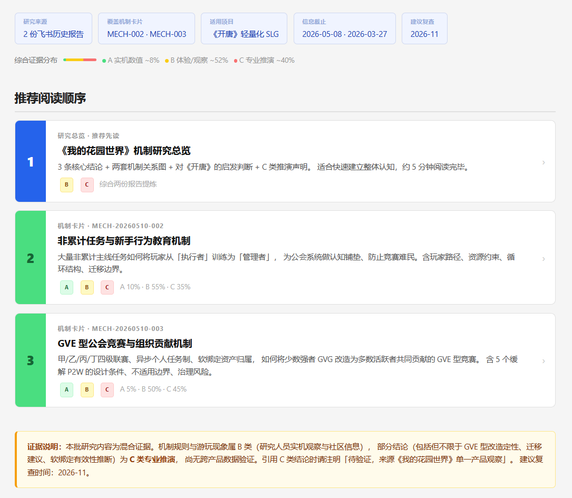Click A 5% · B 50% · C 45% text
This screenshot has width=572, height=498.
tap(153, 389)
